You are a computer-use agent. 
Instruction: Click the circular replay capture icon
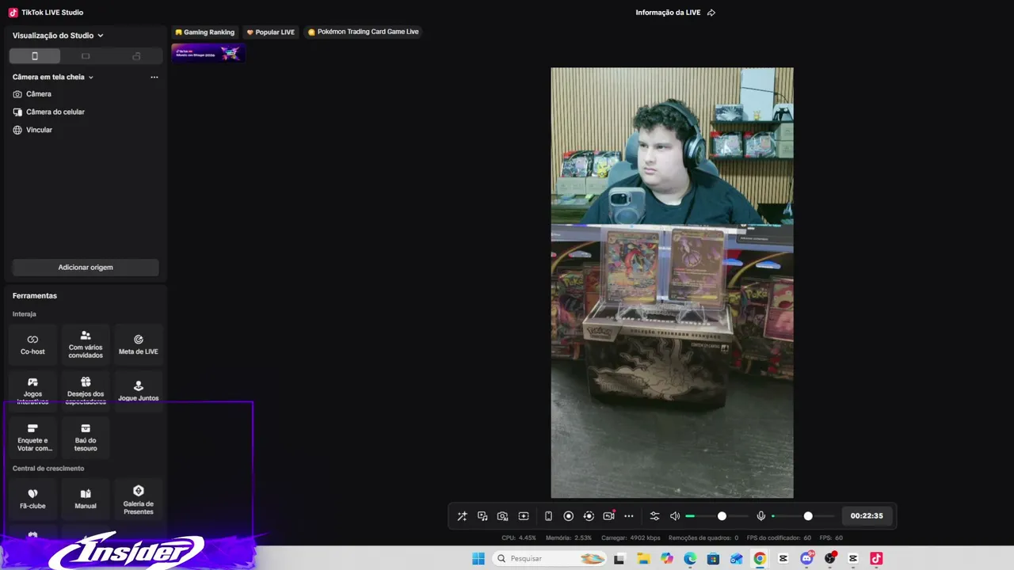[x=589, y=516]
